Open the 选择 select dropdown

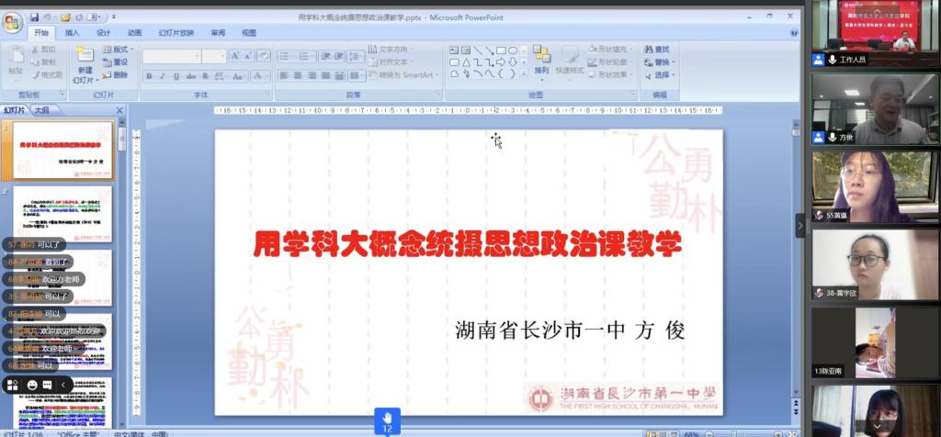point(660,75)
